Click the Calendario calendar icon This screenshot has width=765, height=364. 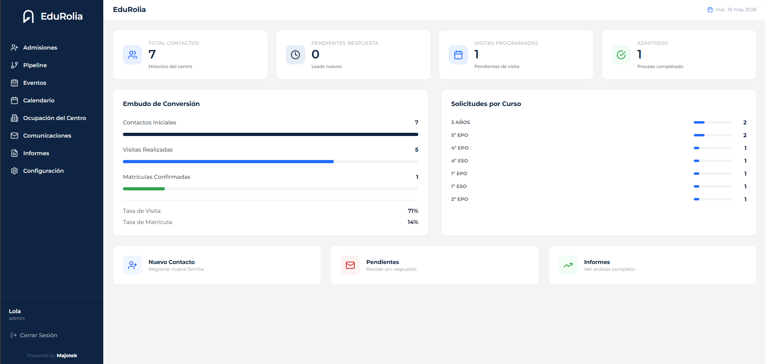pyautogui.click(x=14, y=100)
